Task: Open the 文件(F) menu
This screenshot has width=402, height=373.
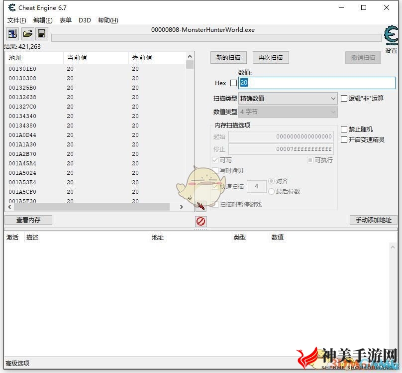Action: coord(16,20)
